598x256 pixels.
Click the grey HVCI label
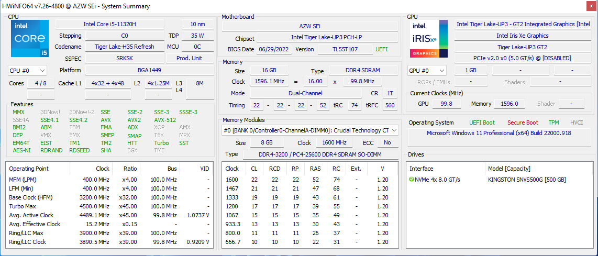(578, 123)
